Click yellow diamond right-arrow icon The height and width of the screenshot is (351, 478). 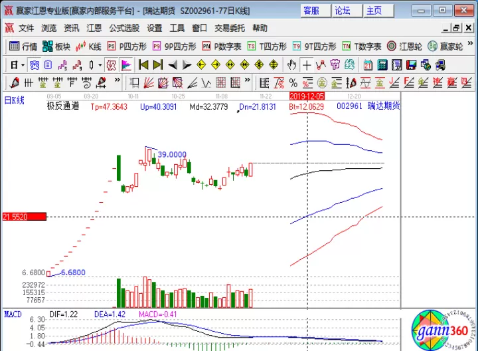(216, 64)
